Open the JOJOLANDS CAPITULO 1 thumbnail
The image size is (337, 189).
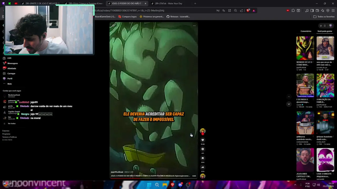point(305,160)
